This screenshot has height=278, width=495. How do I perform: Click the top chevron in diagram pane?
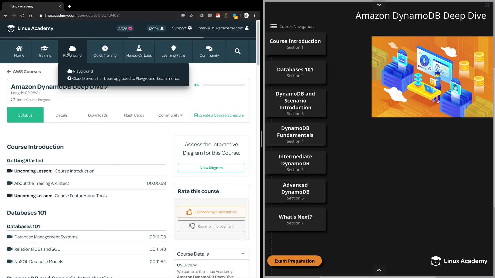[379, 5]
